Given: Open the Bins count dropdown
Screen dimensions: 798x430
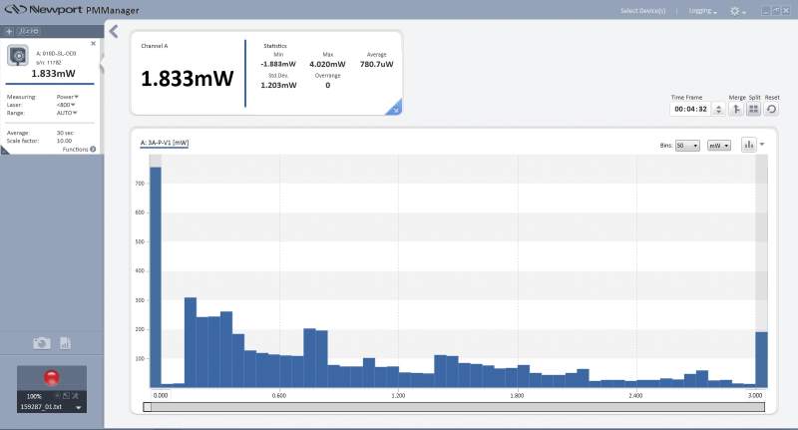Looking at the screenshot, I should pyautogui.click(x=687, y=146).
